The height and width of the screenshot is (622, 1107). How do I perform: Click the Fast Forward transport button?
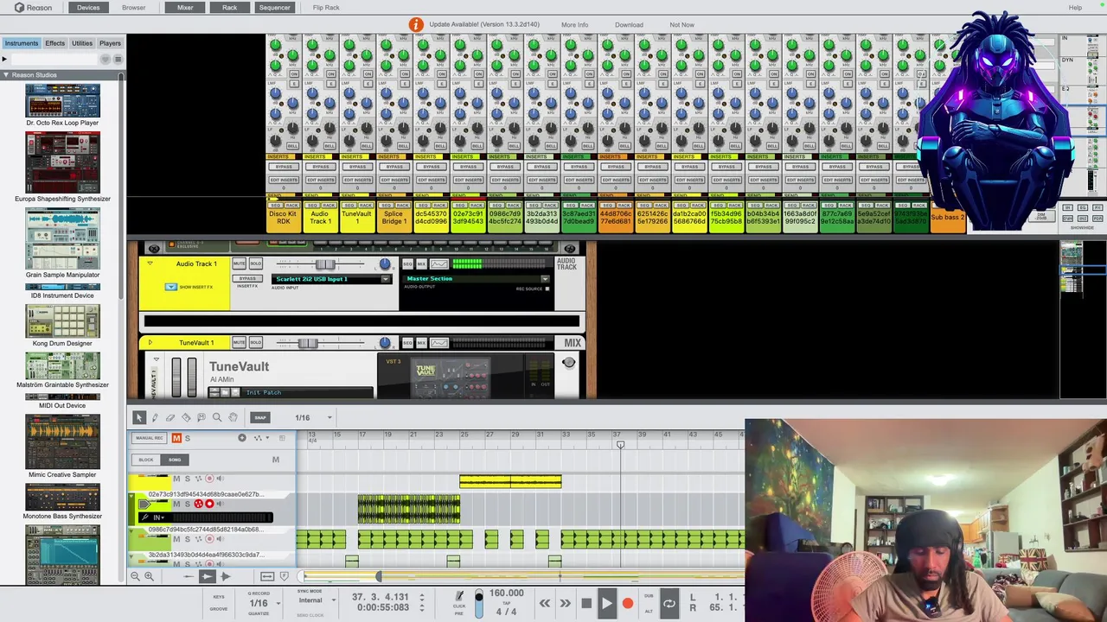pos(565,604)
